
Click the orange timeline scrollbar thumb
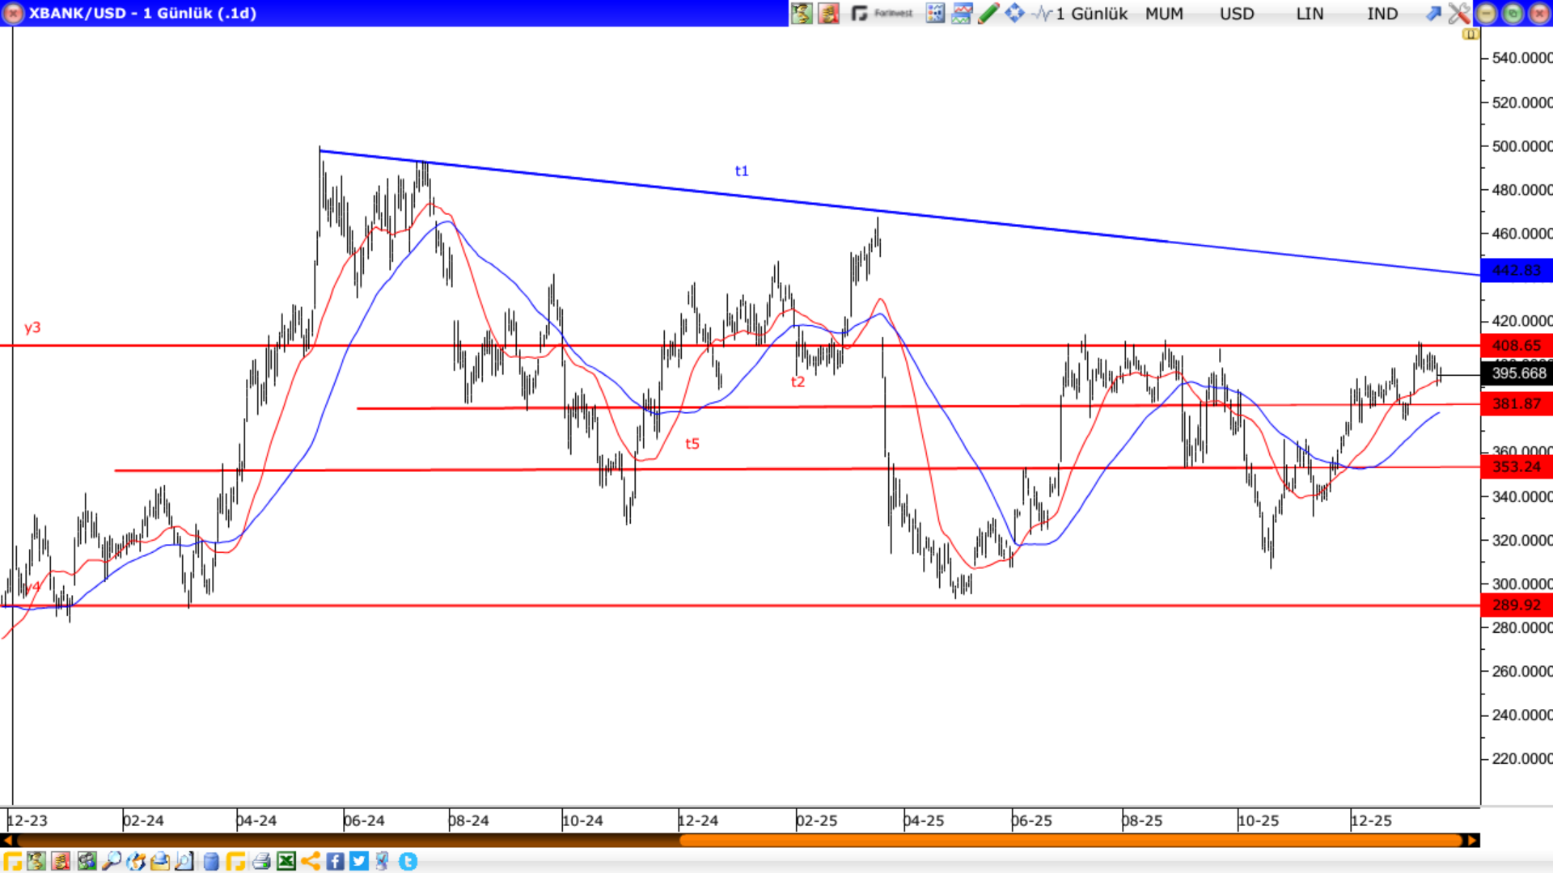(x=1072, y=841)
